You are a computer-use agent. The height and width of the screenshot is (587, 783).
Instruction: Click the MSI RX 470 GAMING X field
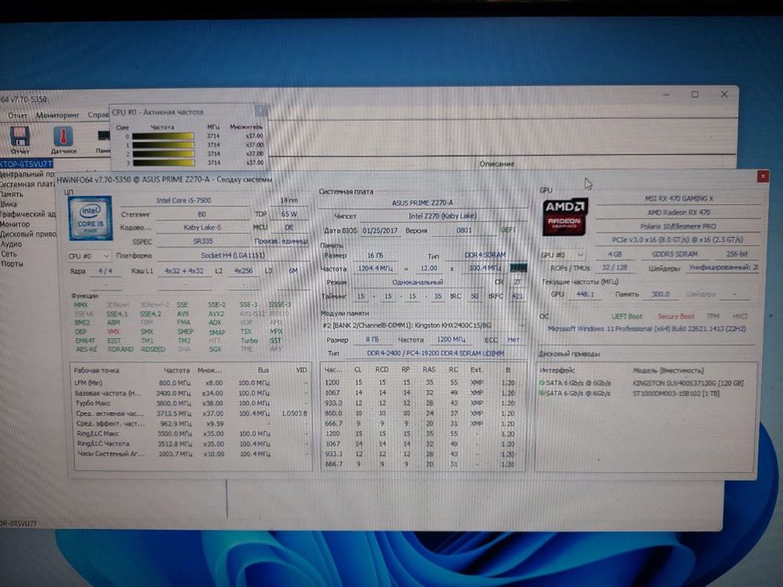tap(678, 199)
